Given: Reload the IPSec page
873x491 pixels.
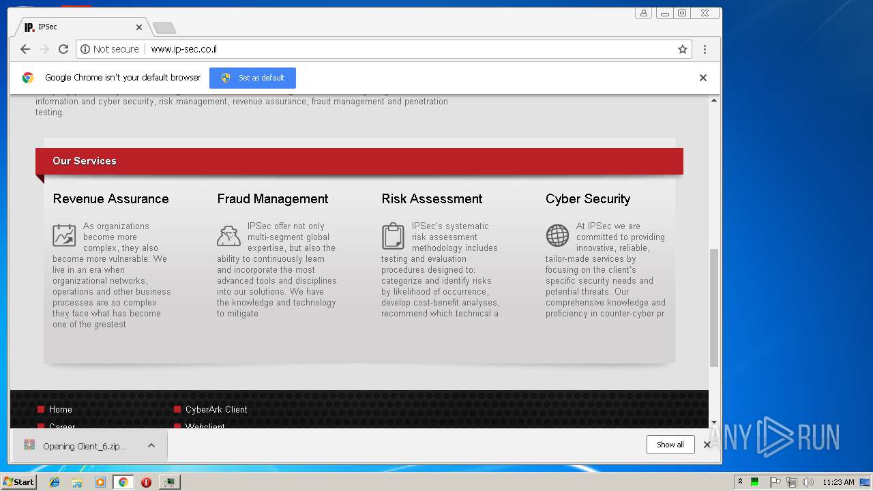Looking at the screenshot, I should [63, 49].
